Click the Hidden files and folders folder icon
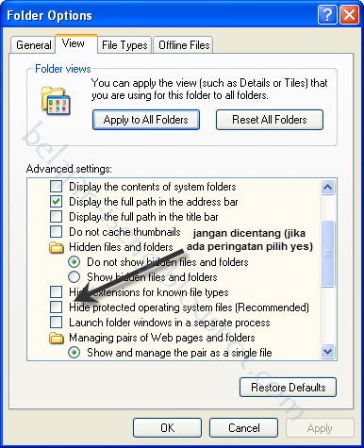The width and height of the screenshot is (364, 448). 57,247
